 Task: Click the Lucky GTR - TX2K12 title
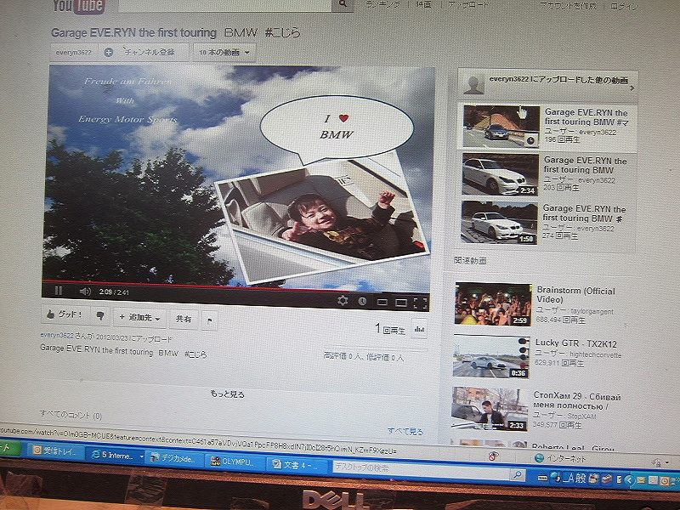[576, 343]
